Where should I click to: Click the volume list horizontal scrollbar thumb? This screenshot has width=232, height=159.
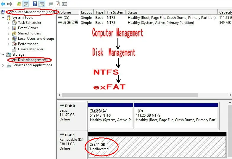point(130,95)
